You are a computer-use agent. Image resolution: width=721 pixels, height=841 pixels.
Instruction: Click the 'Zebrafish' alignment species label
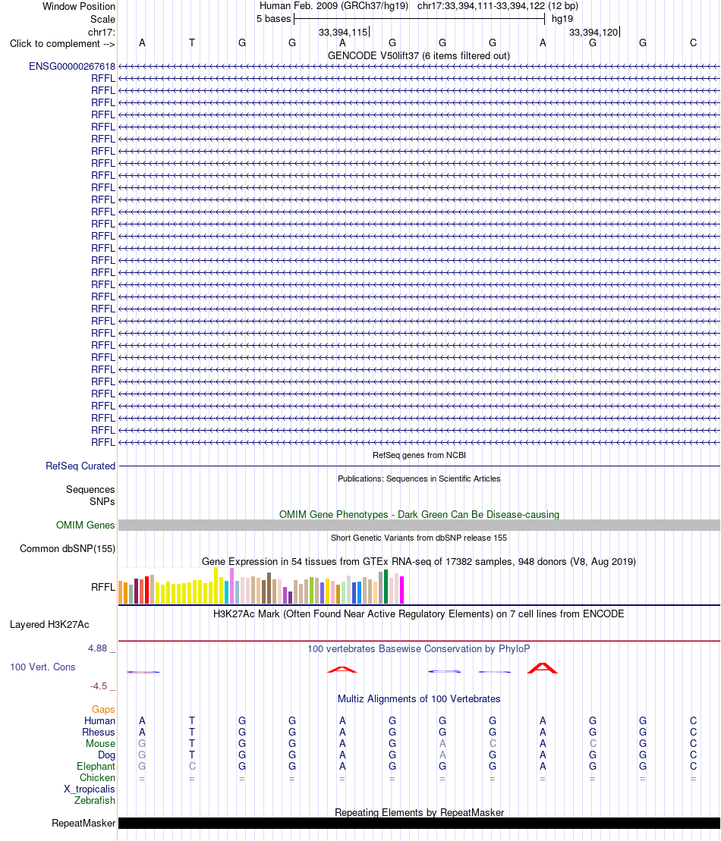click(x=94, y=800)
